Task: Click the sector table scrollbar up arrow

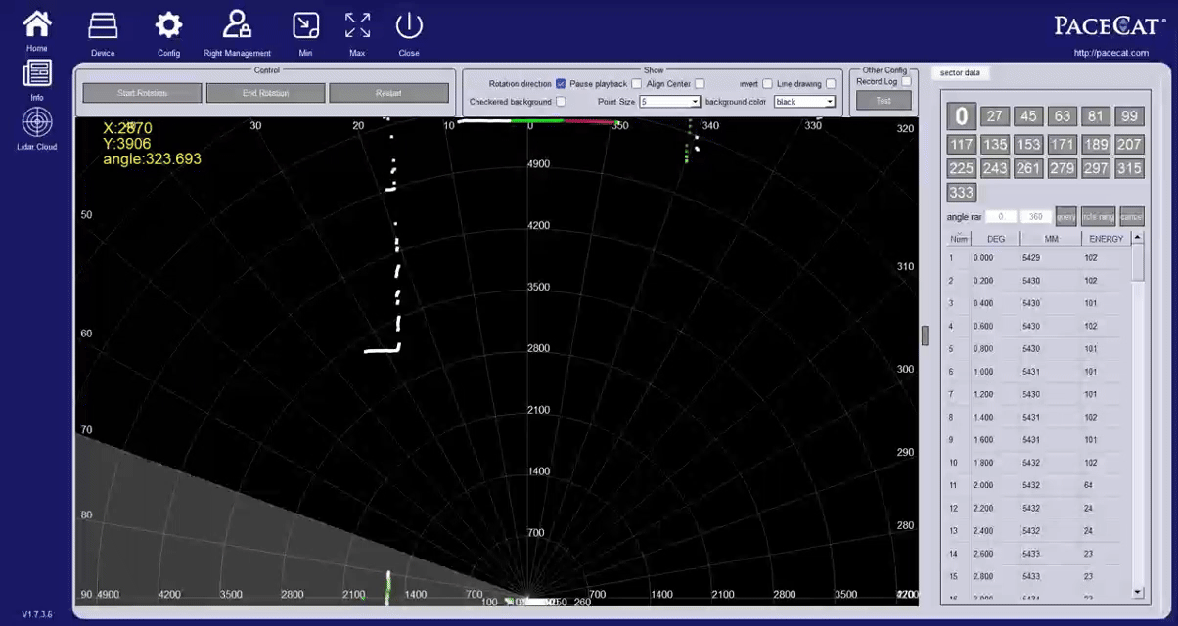Action: click(x=1138, y=238)
